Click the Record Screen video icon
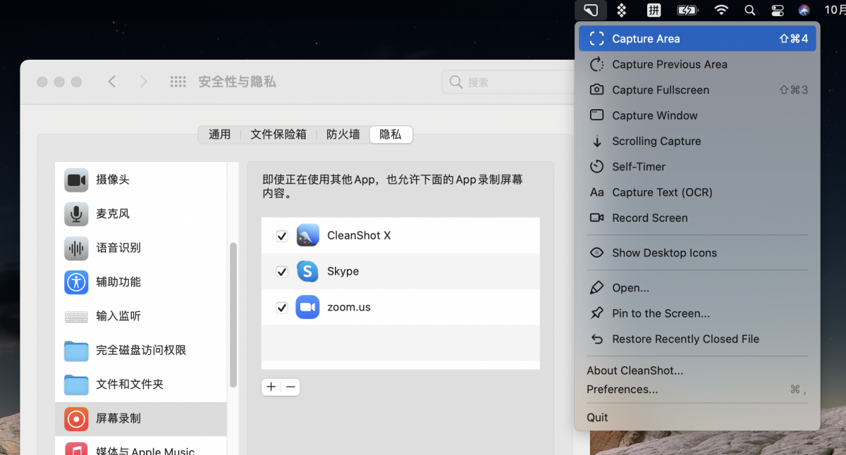 pyautogui.click(x=597, y=218)
